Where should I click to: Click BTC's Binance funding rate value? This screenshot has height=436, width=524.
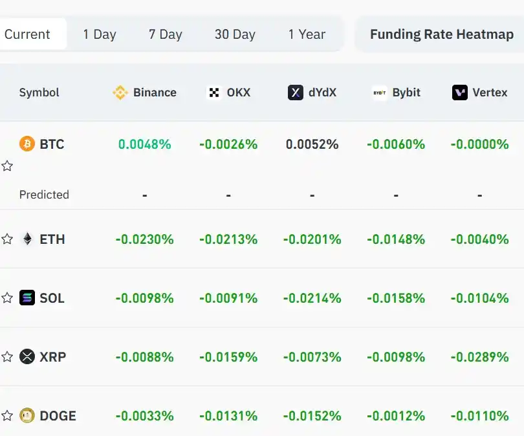[x=144, y=144]
